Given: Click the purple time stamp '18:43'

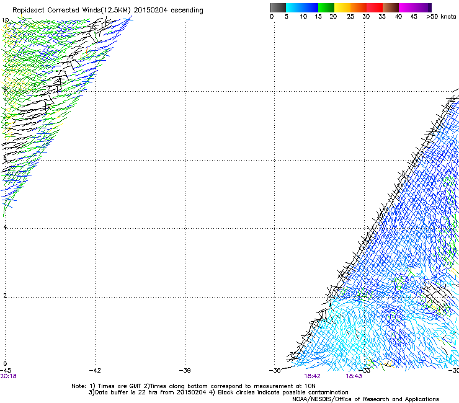Looking at the screenshot, I should coord(354,376).
